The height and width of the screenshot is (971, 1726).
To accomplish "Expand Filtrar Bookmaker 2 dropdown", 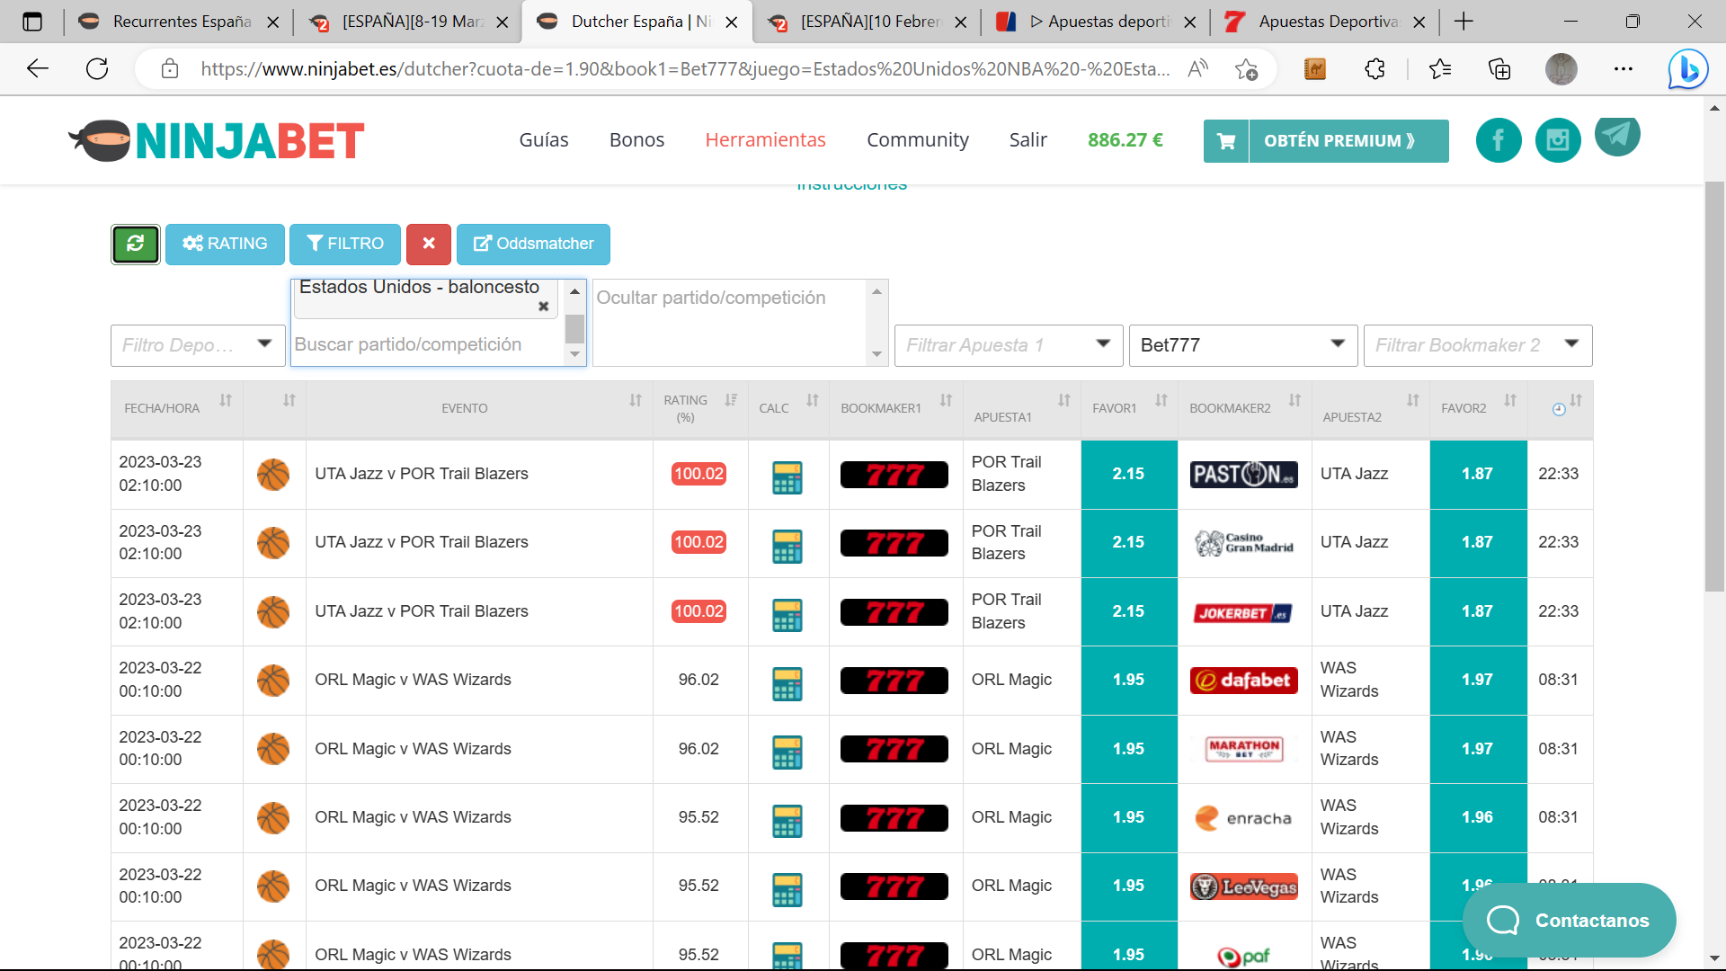I will pos(1477,345).
